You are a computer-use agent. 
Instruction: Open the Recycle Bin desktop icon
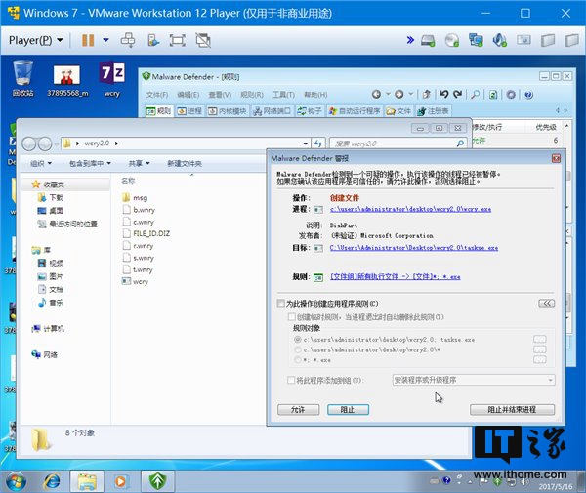pyautogui.click(x=23, y=76)
